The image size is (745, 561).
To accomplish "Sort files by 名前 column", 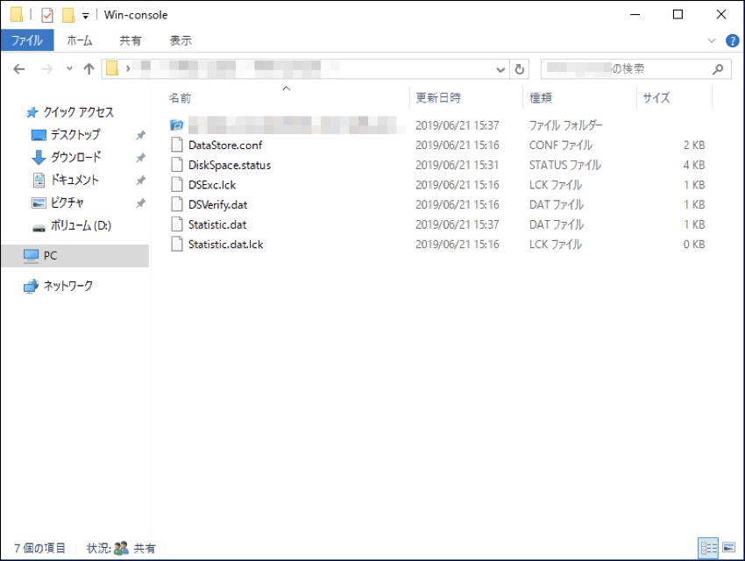I will coord(180,98).
